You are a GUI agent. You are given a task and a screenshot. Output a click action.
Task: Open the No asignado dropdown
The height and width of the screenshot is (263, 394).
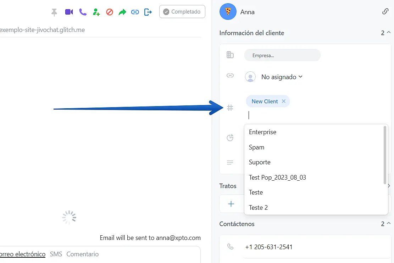tap(282, 77)
